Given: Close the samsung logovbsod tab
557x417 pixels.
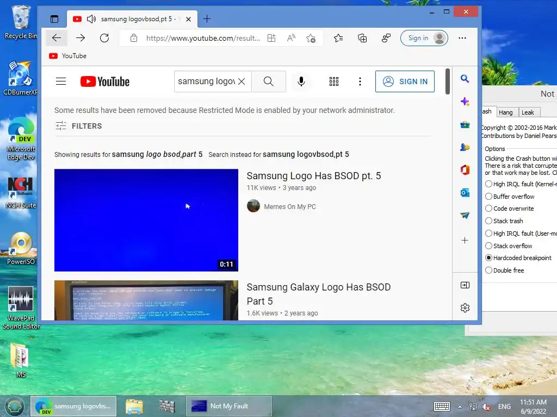Looking at the screenshot, I should coord(189,19).
